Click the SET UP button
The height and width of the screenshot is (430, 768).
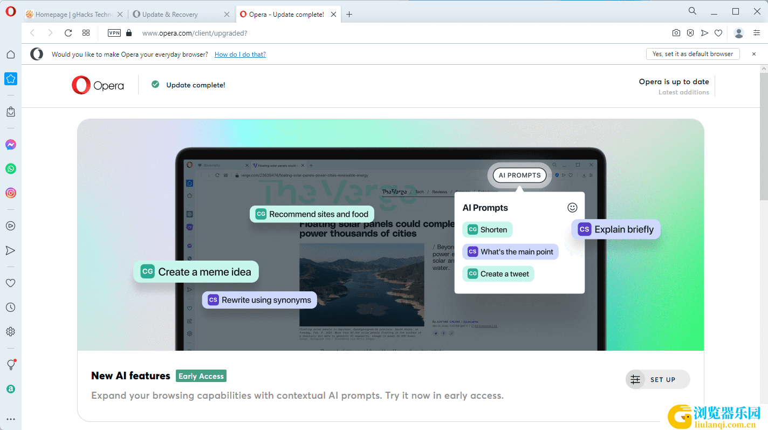(657, 379)
